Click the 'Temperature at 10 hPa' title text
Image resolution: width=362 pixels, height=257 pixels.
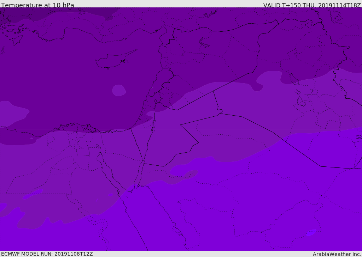click(x=37, y=5)
